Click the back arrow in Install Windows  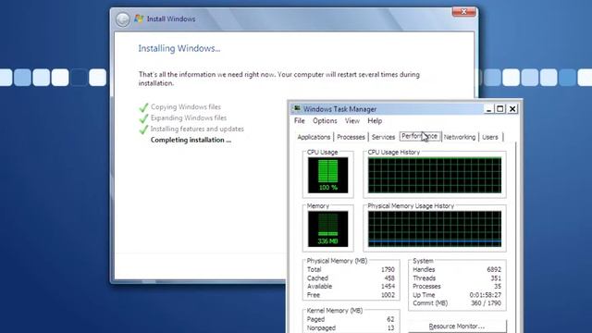click(x=123, y=19)
